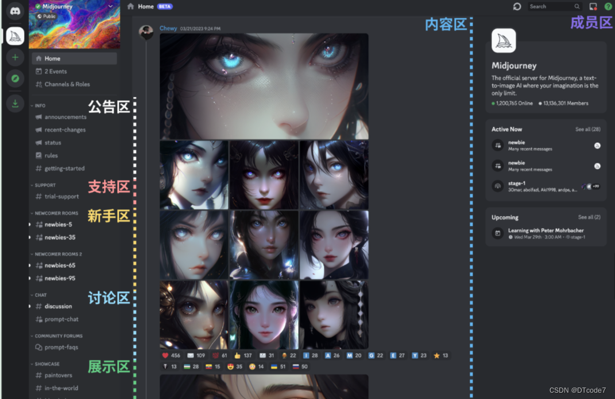Open the newbies-95 channel
615x399 pixels.
[55, 278]
